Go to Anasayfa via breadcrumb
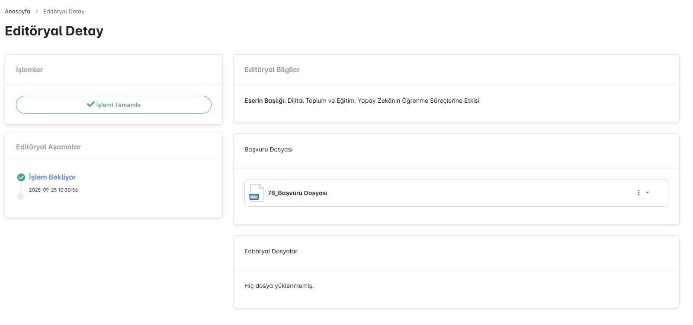 click(17, 12)
